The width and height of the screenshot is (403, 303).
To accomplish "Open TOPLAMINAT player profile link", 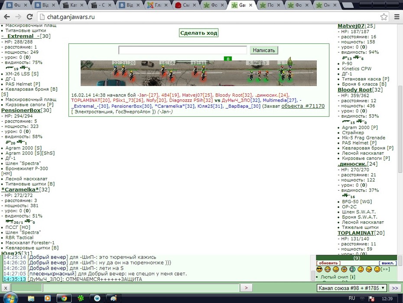I will [x=356, y=233].
